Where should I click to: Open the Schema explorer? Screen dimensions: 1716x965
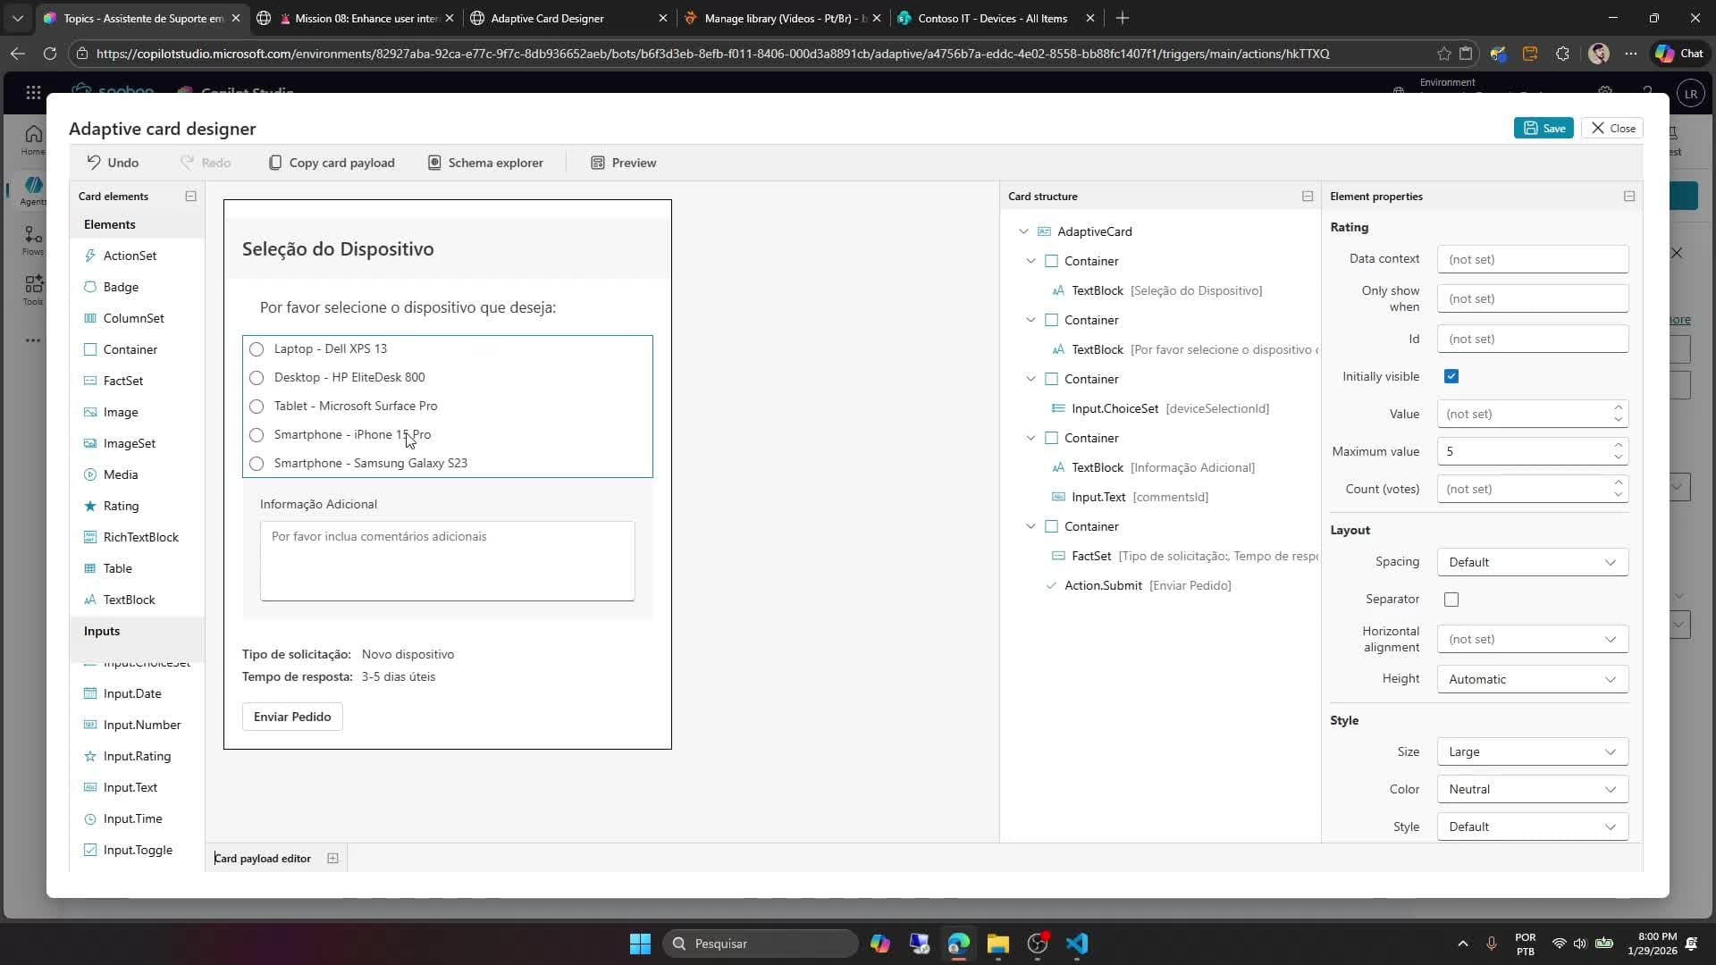[486, 163]
